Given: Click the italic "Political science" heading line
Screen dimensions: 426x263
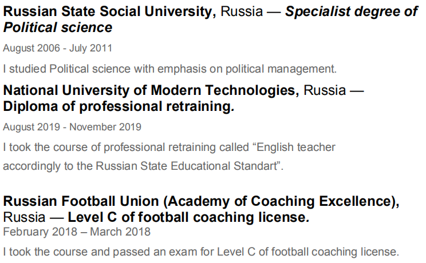Looking at the screenshot, I should pos(57,27).
